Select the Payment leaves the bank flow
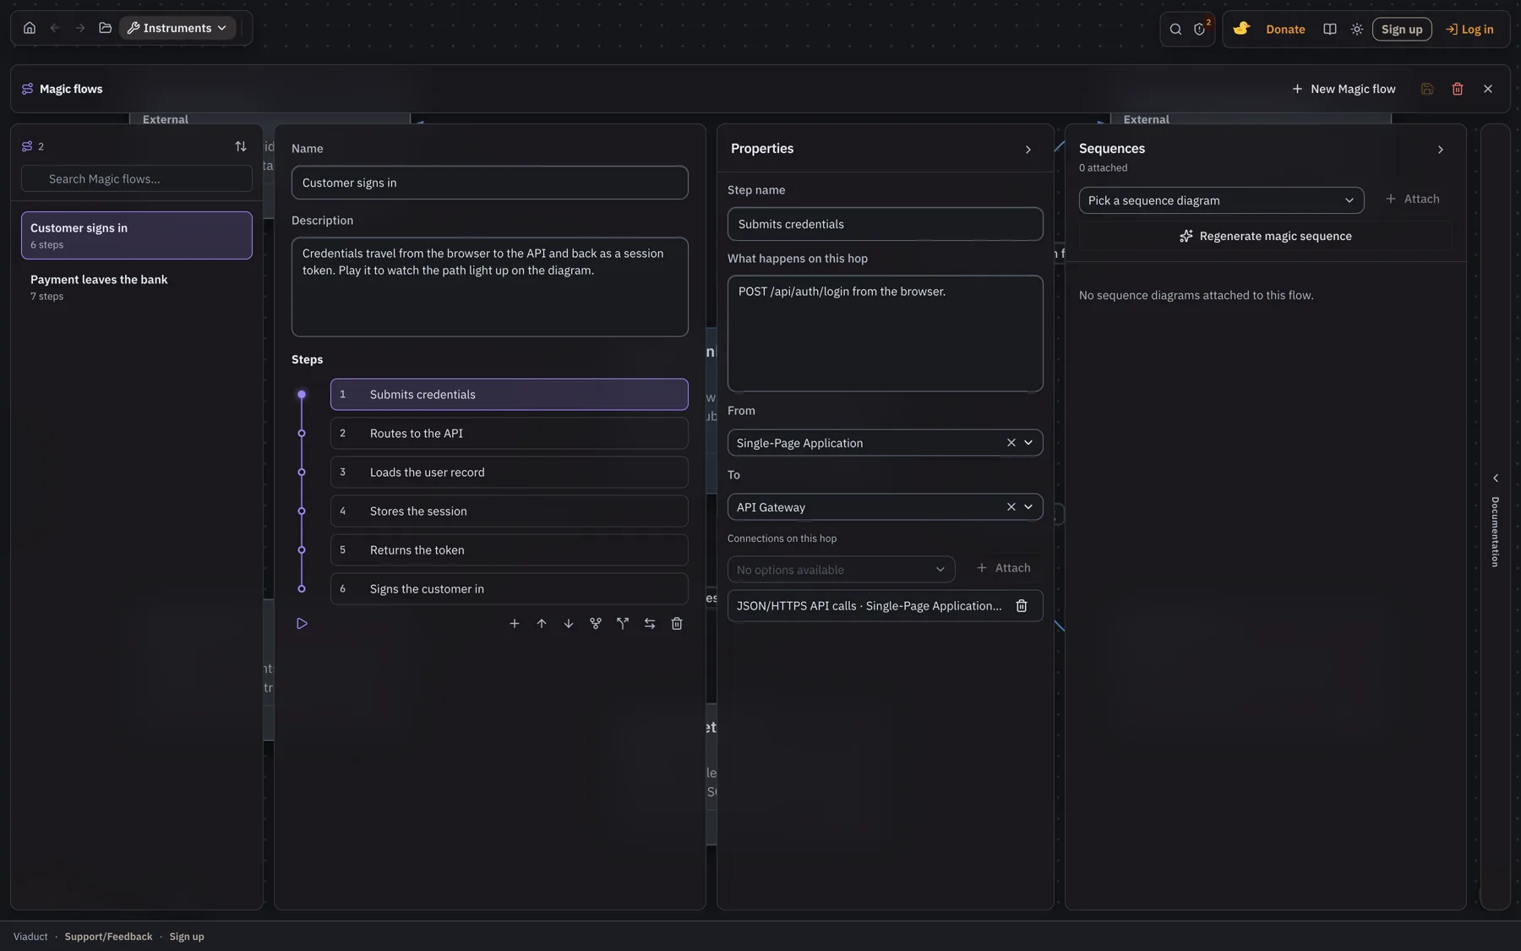The width and height of the screenshot is (1521, 951). click(x=137, y=287)
